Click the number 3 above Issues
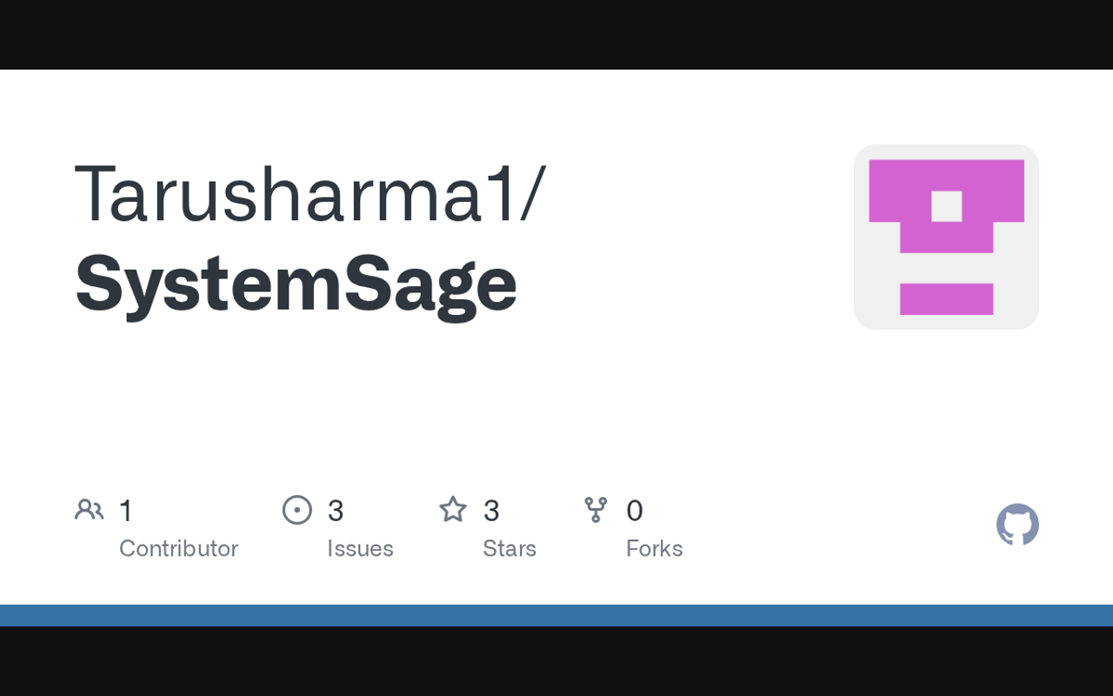 coord(336,511)
